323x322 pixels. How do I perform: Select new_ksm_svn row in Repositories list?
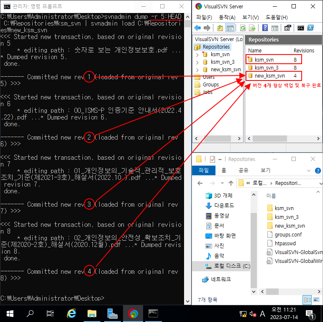click(x=274, y=76)
